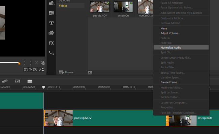The image size is (219, 134).
Task: Select the Samples library item
Action: [64, 1]
